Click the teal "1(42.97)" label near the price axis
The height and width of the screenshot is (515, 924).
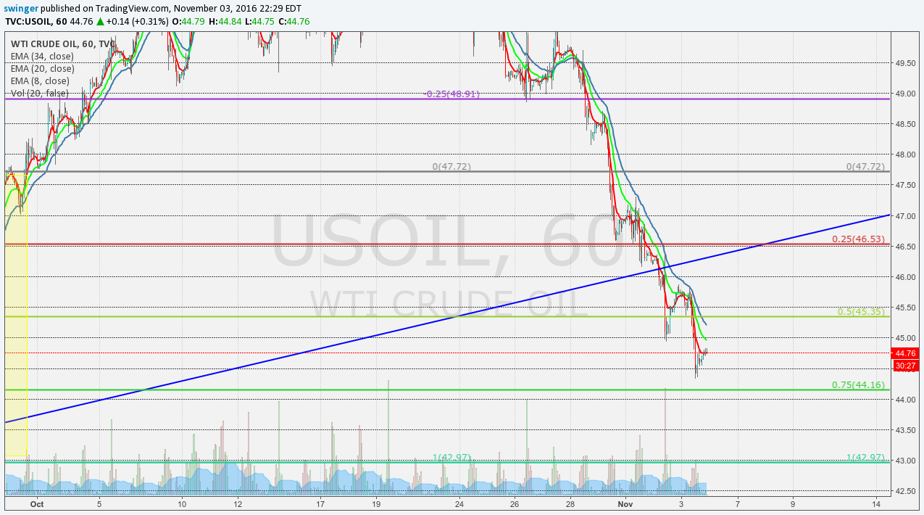coord(865,457)
